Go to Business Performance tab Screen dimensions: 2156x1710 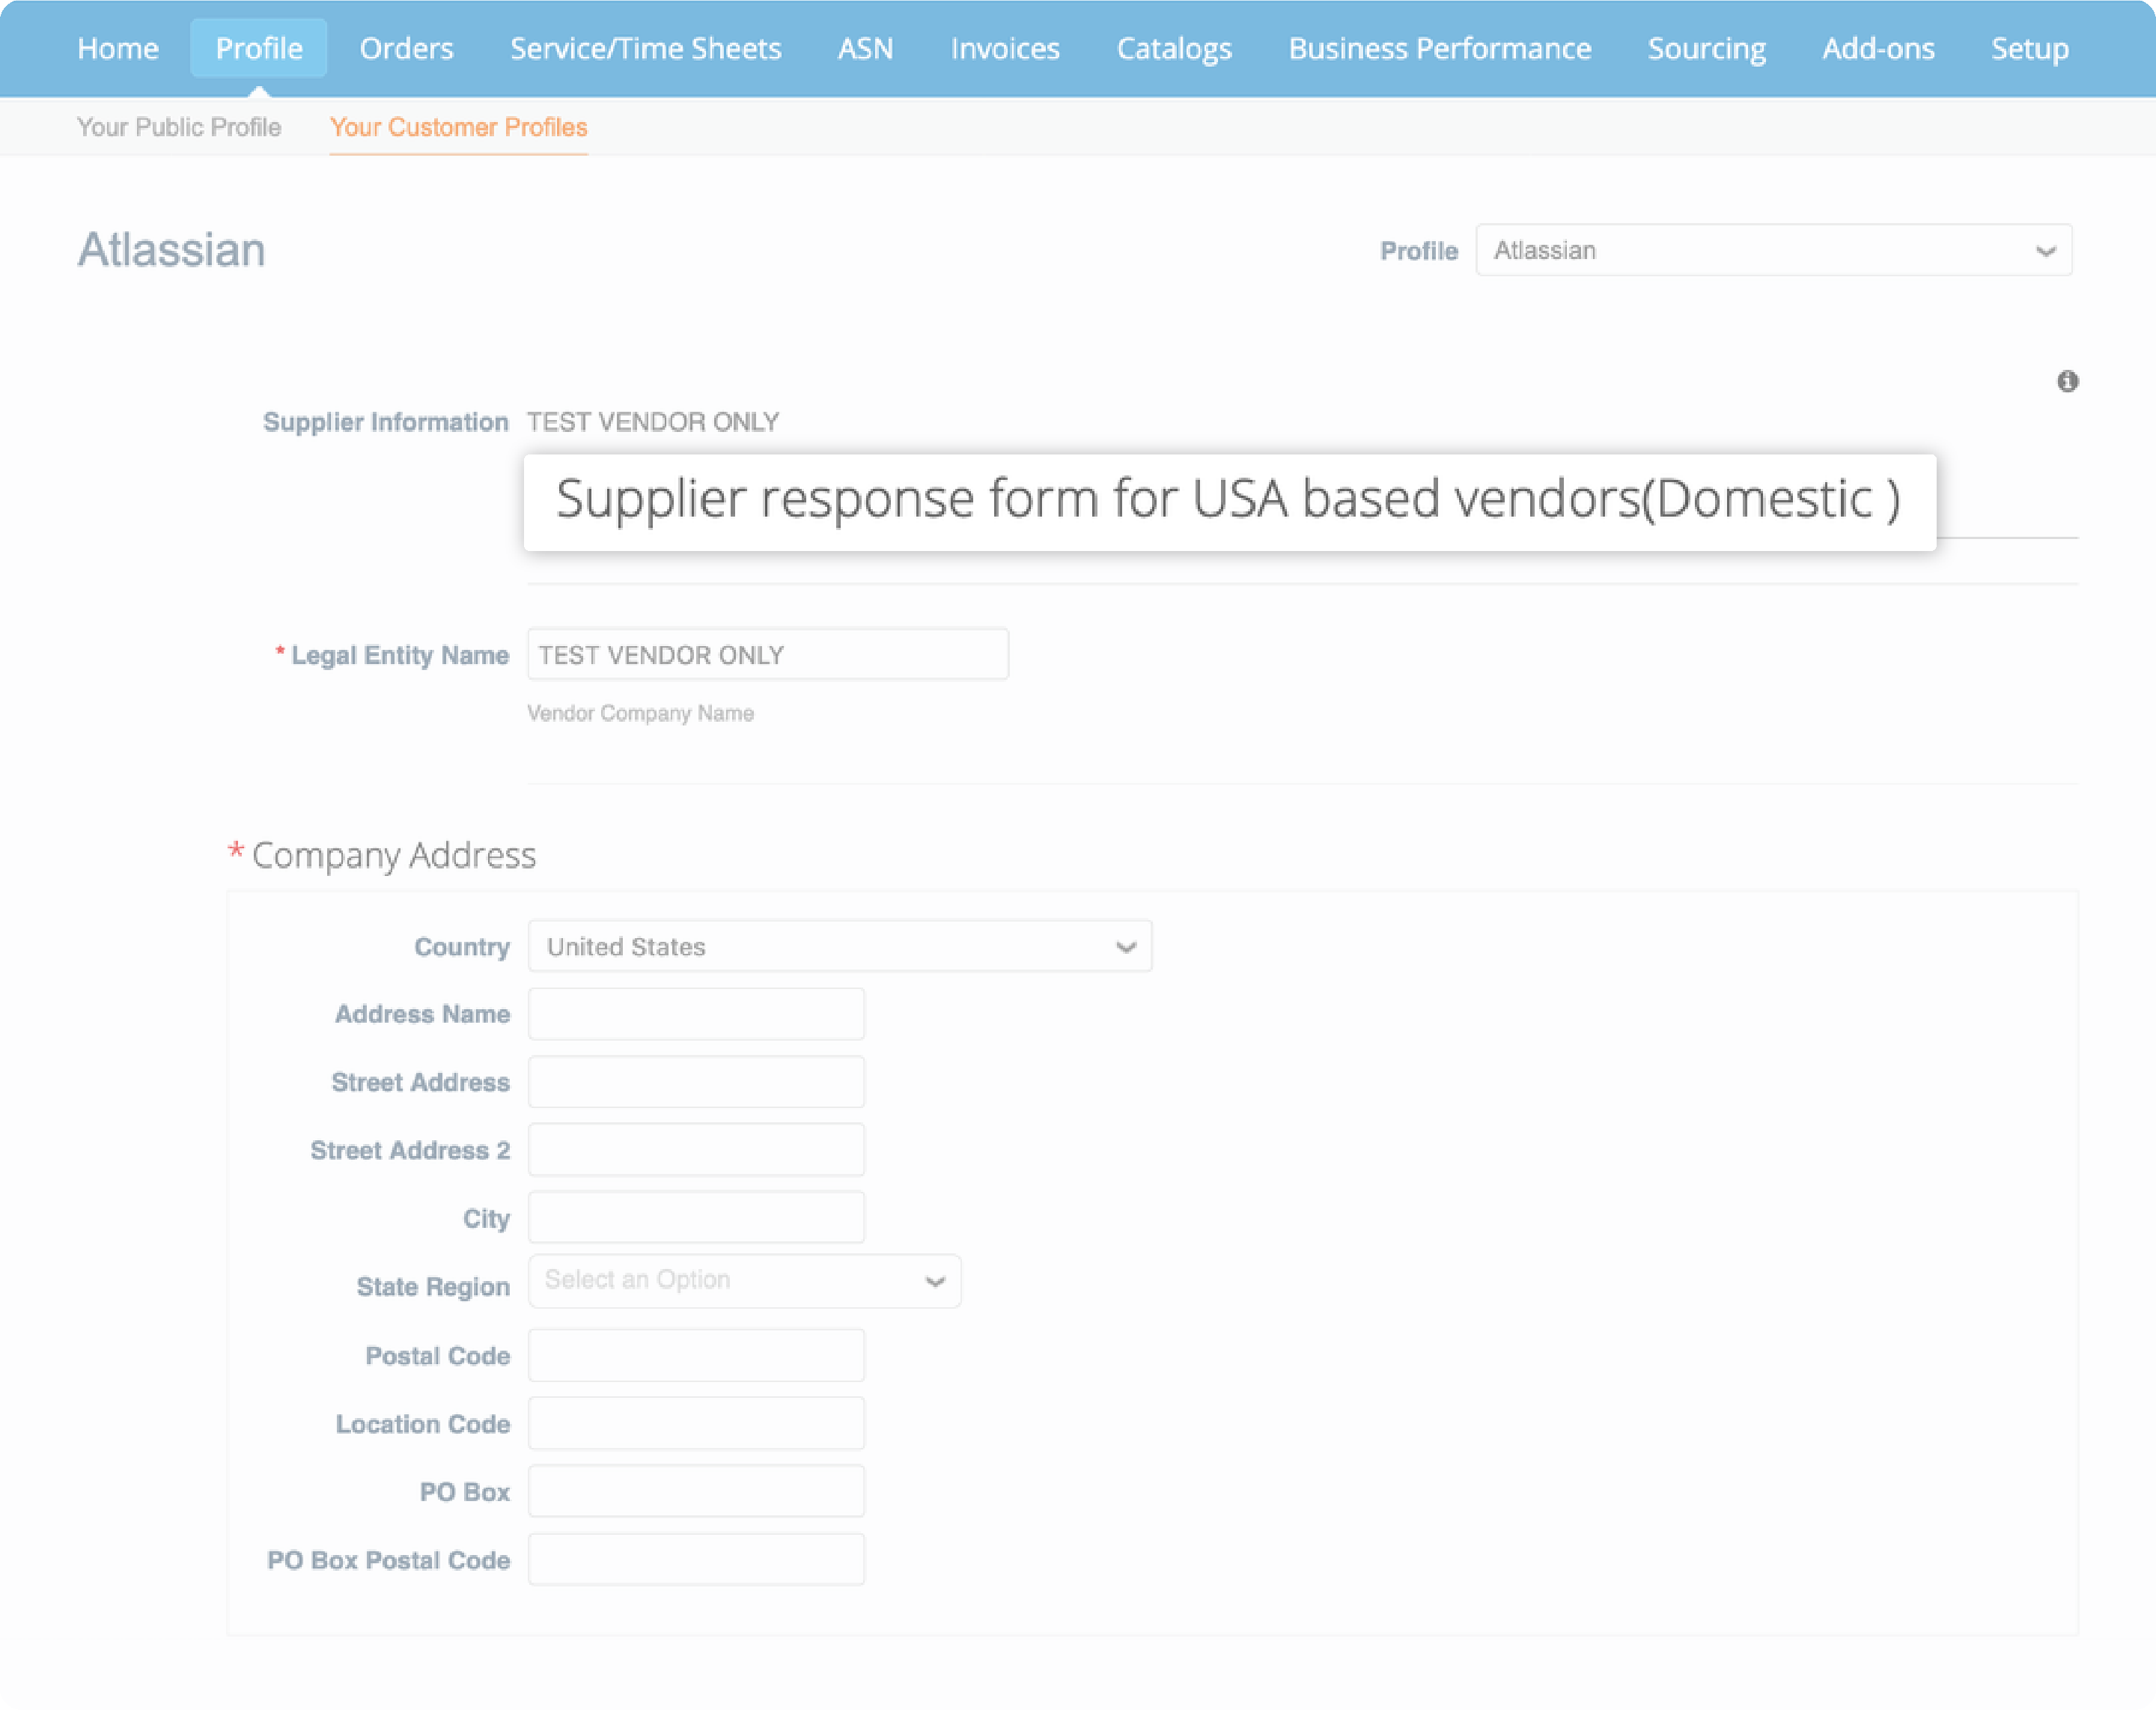coord(1440,48)
